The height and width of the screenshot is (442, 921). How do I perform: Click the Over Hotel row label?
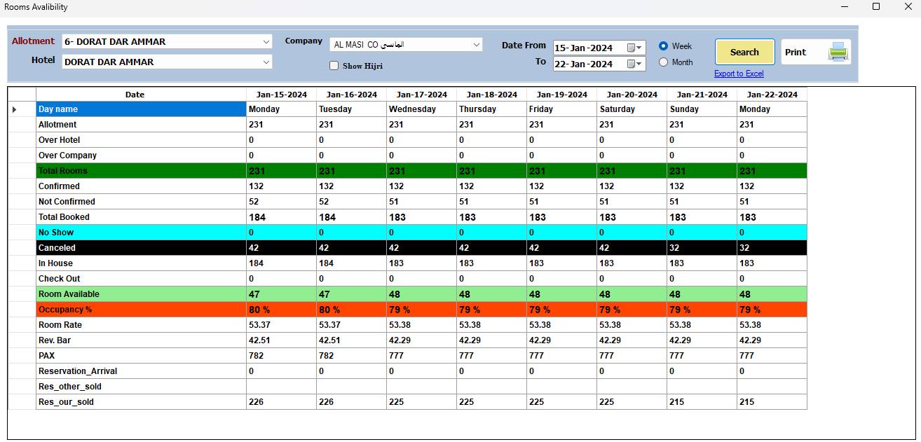141,140
